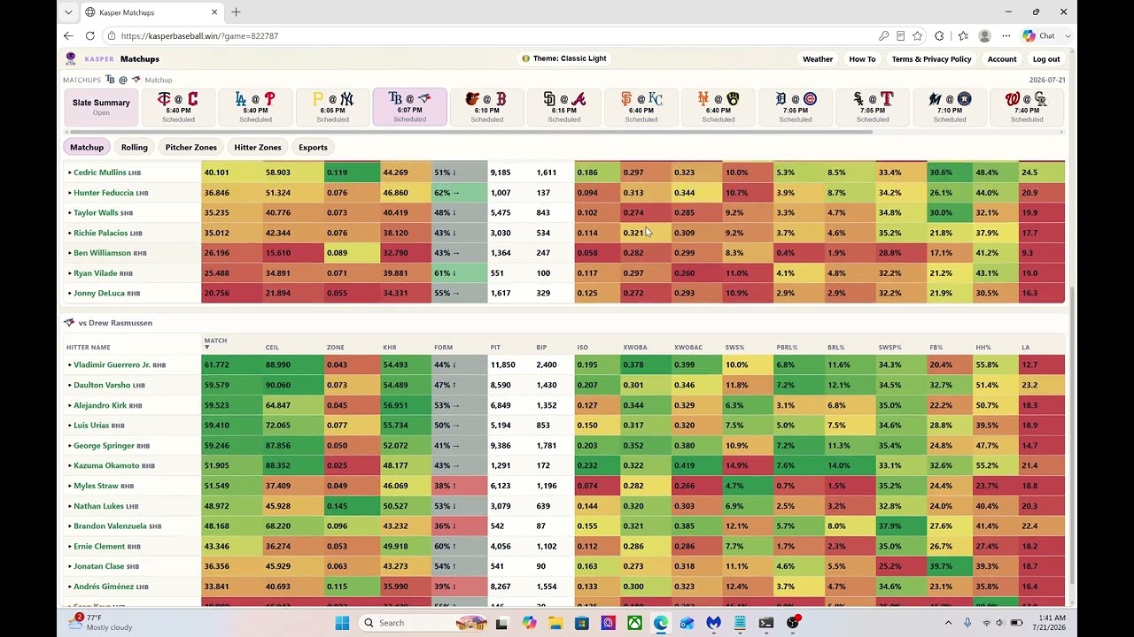Open the favorites list icon

pyautogui.click(x=963, y=35)
